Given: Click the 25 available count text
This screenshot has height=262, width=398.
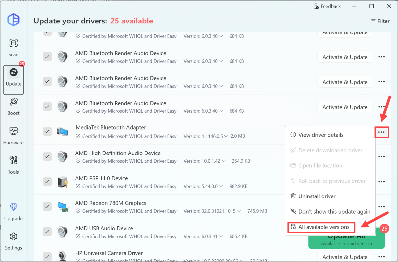Looking at the screenshot, I should pyautogui.click(x=132, y=21).
